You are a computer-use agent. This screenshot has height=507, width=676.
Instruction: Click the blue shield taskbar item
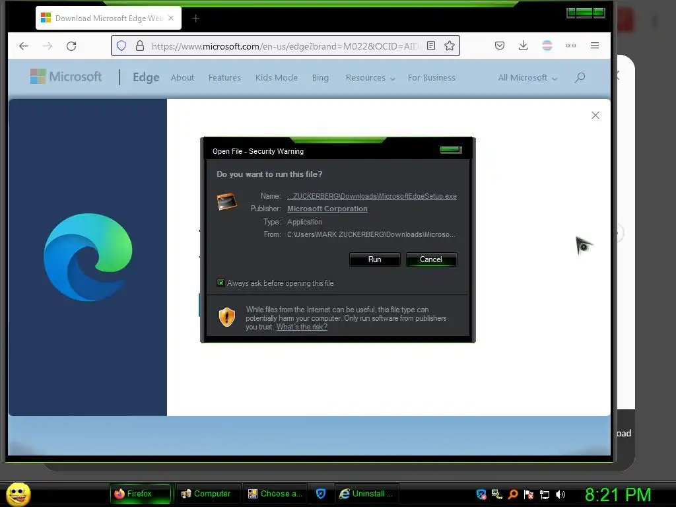click(x=320, y=494)
